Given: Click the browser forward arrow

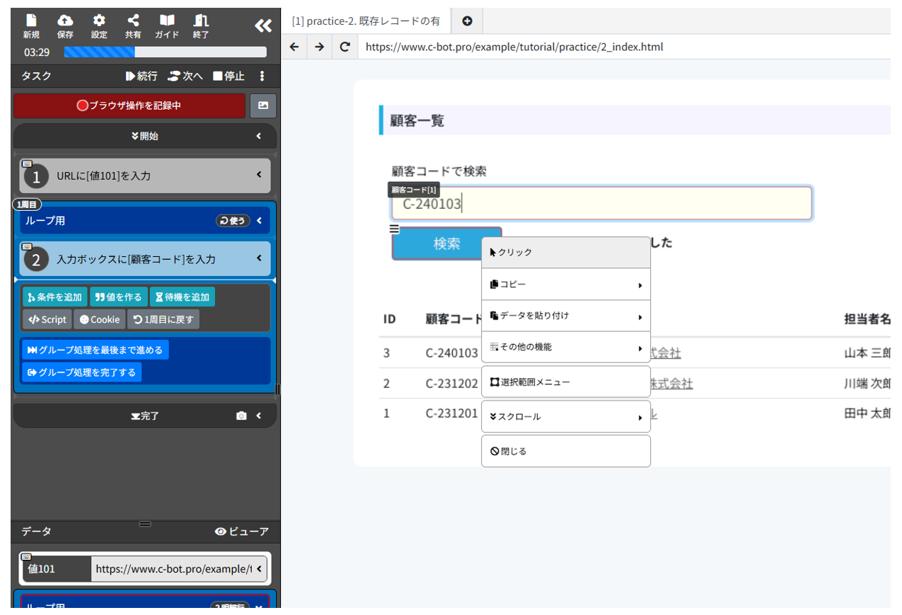Looking at the screenshot, I should point(320,47).
